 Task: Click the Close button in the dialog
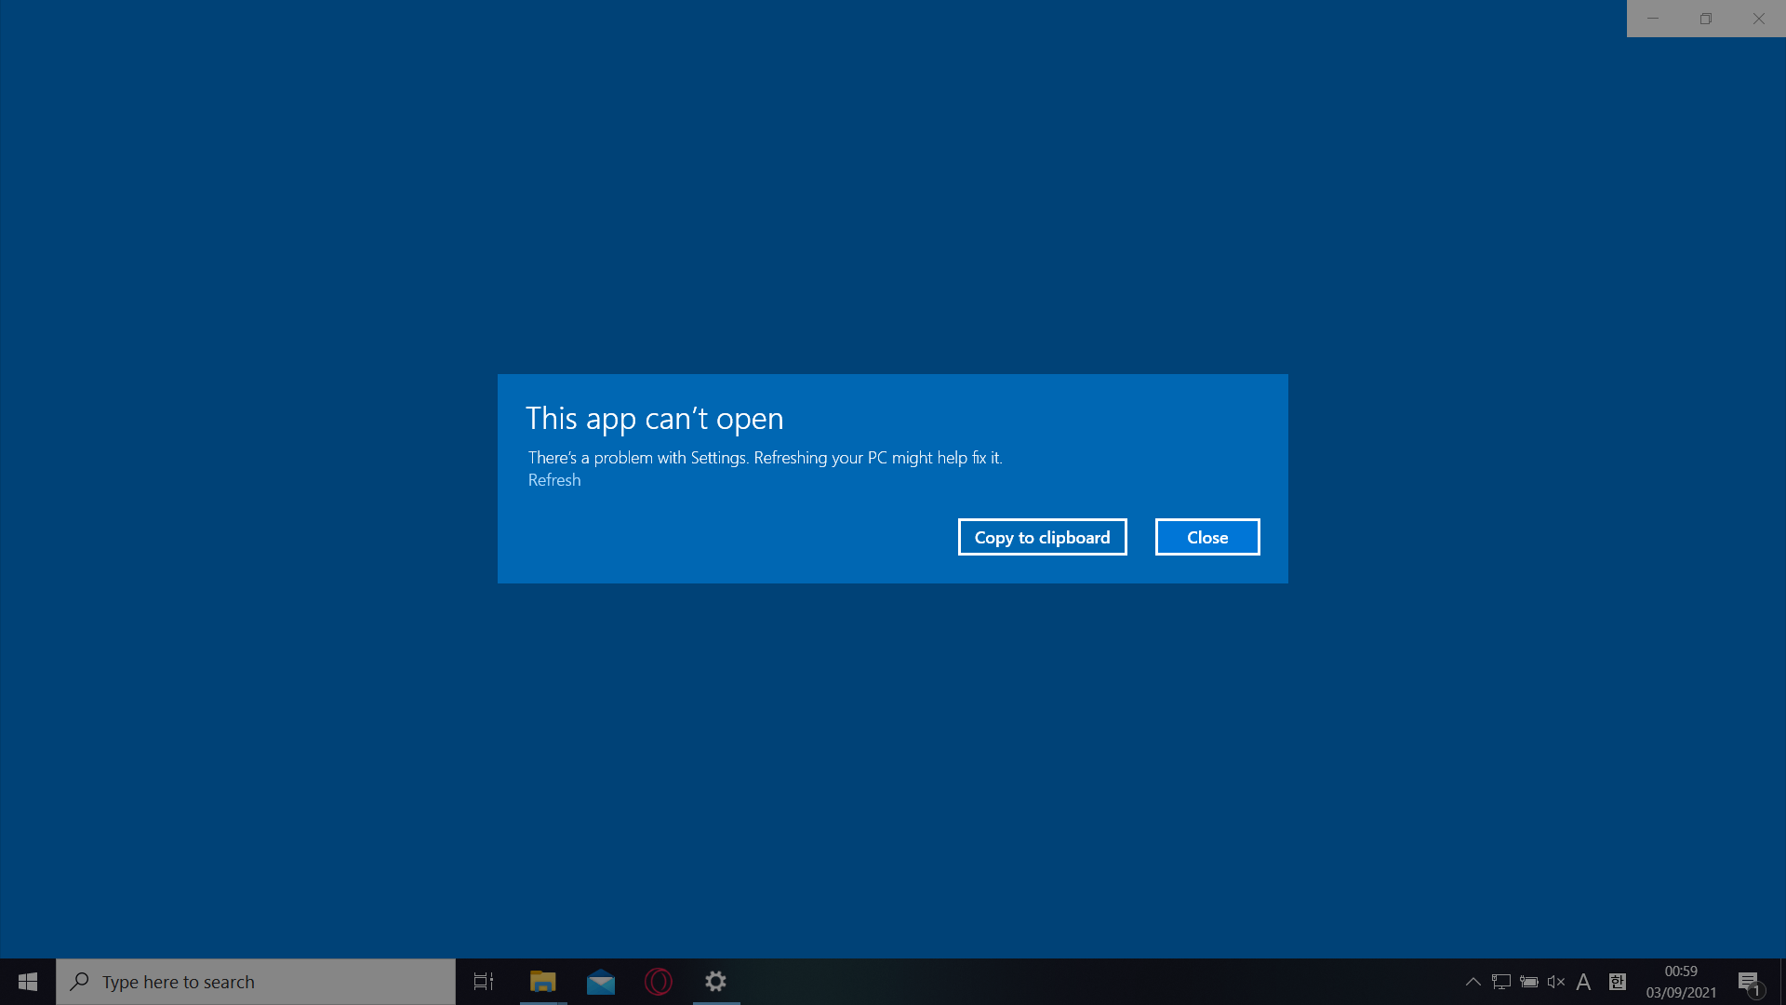click(x=1206, y=537)
